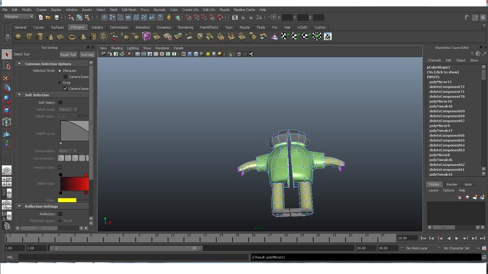
Task: Enable the Soft Select checkbox
Action: click(60, 102)
